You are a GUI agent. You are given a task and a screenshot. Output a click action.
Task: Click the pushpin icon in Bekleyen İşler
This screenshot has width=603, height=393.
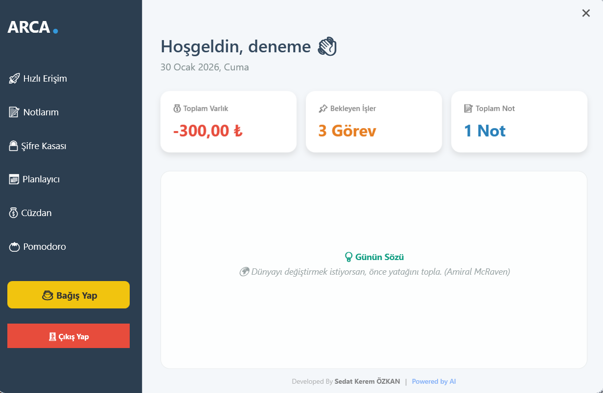coord(323,109)
